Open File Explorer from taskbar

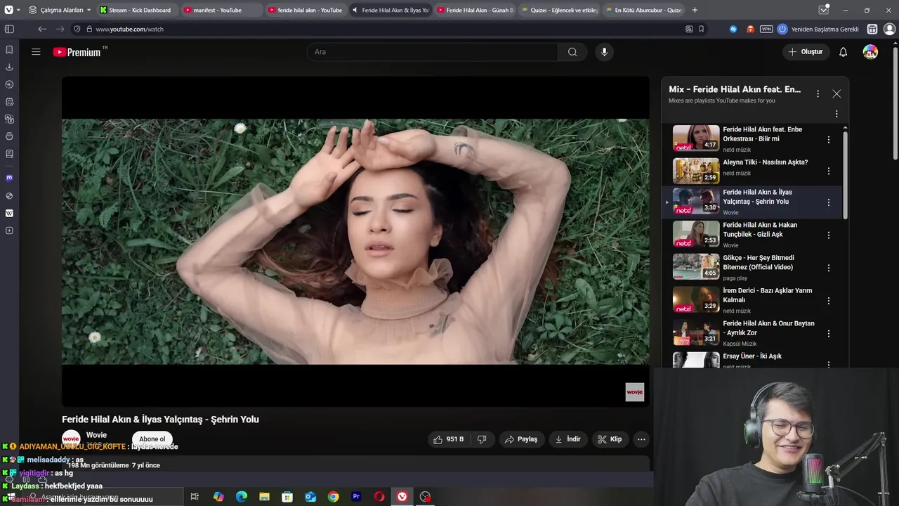(x=264, y=497)
